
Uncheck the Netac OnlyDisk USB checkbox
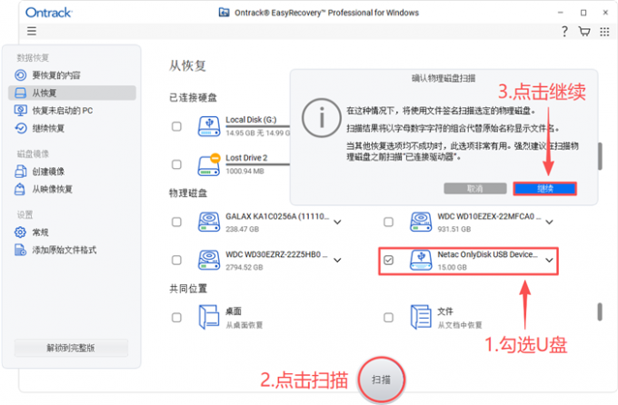(389, 260)
